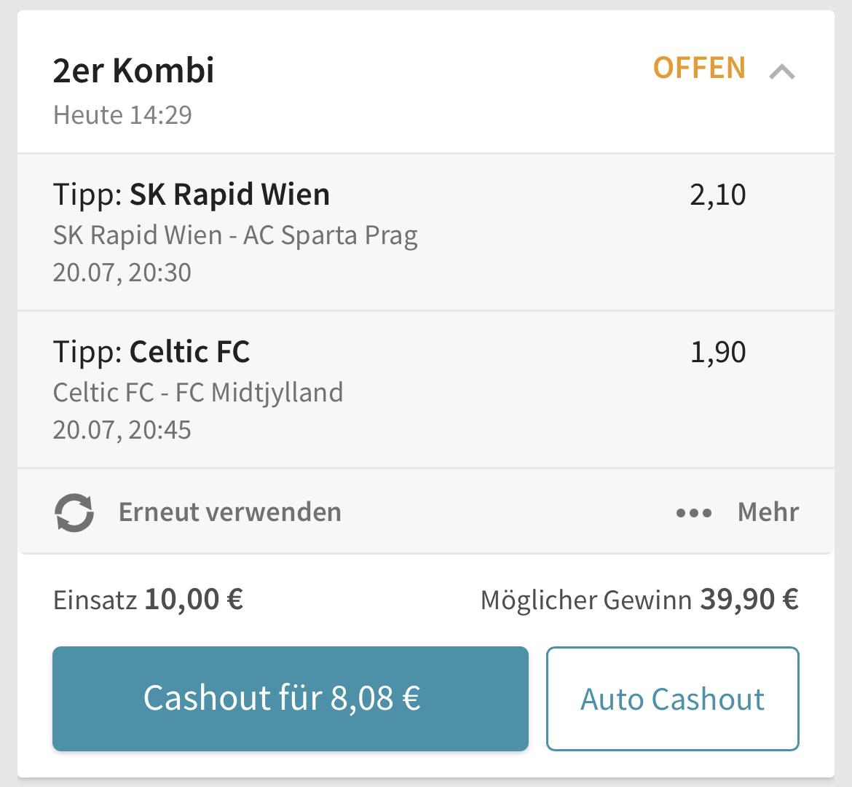Image resolution: width=852 pixels, height=787 pixels.
Task: Open the SK Rapid Wien tip row
Action: pos(426,232)
